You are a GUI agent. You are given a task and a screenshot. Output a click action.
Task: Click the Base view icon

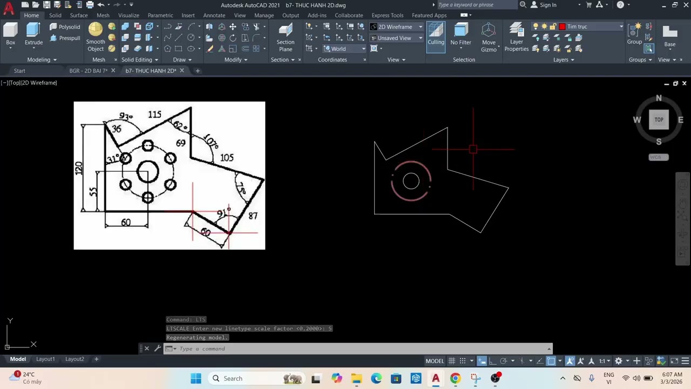(x=670, y=35)
